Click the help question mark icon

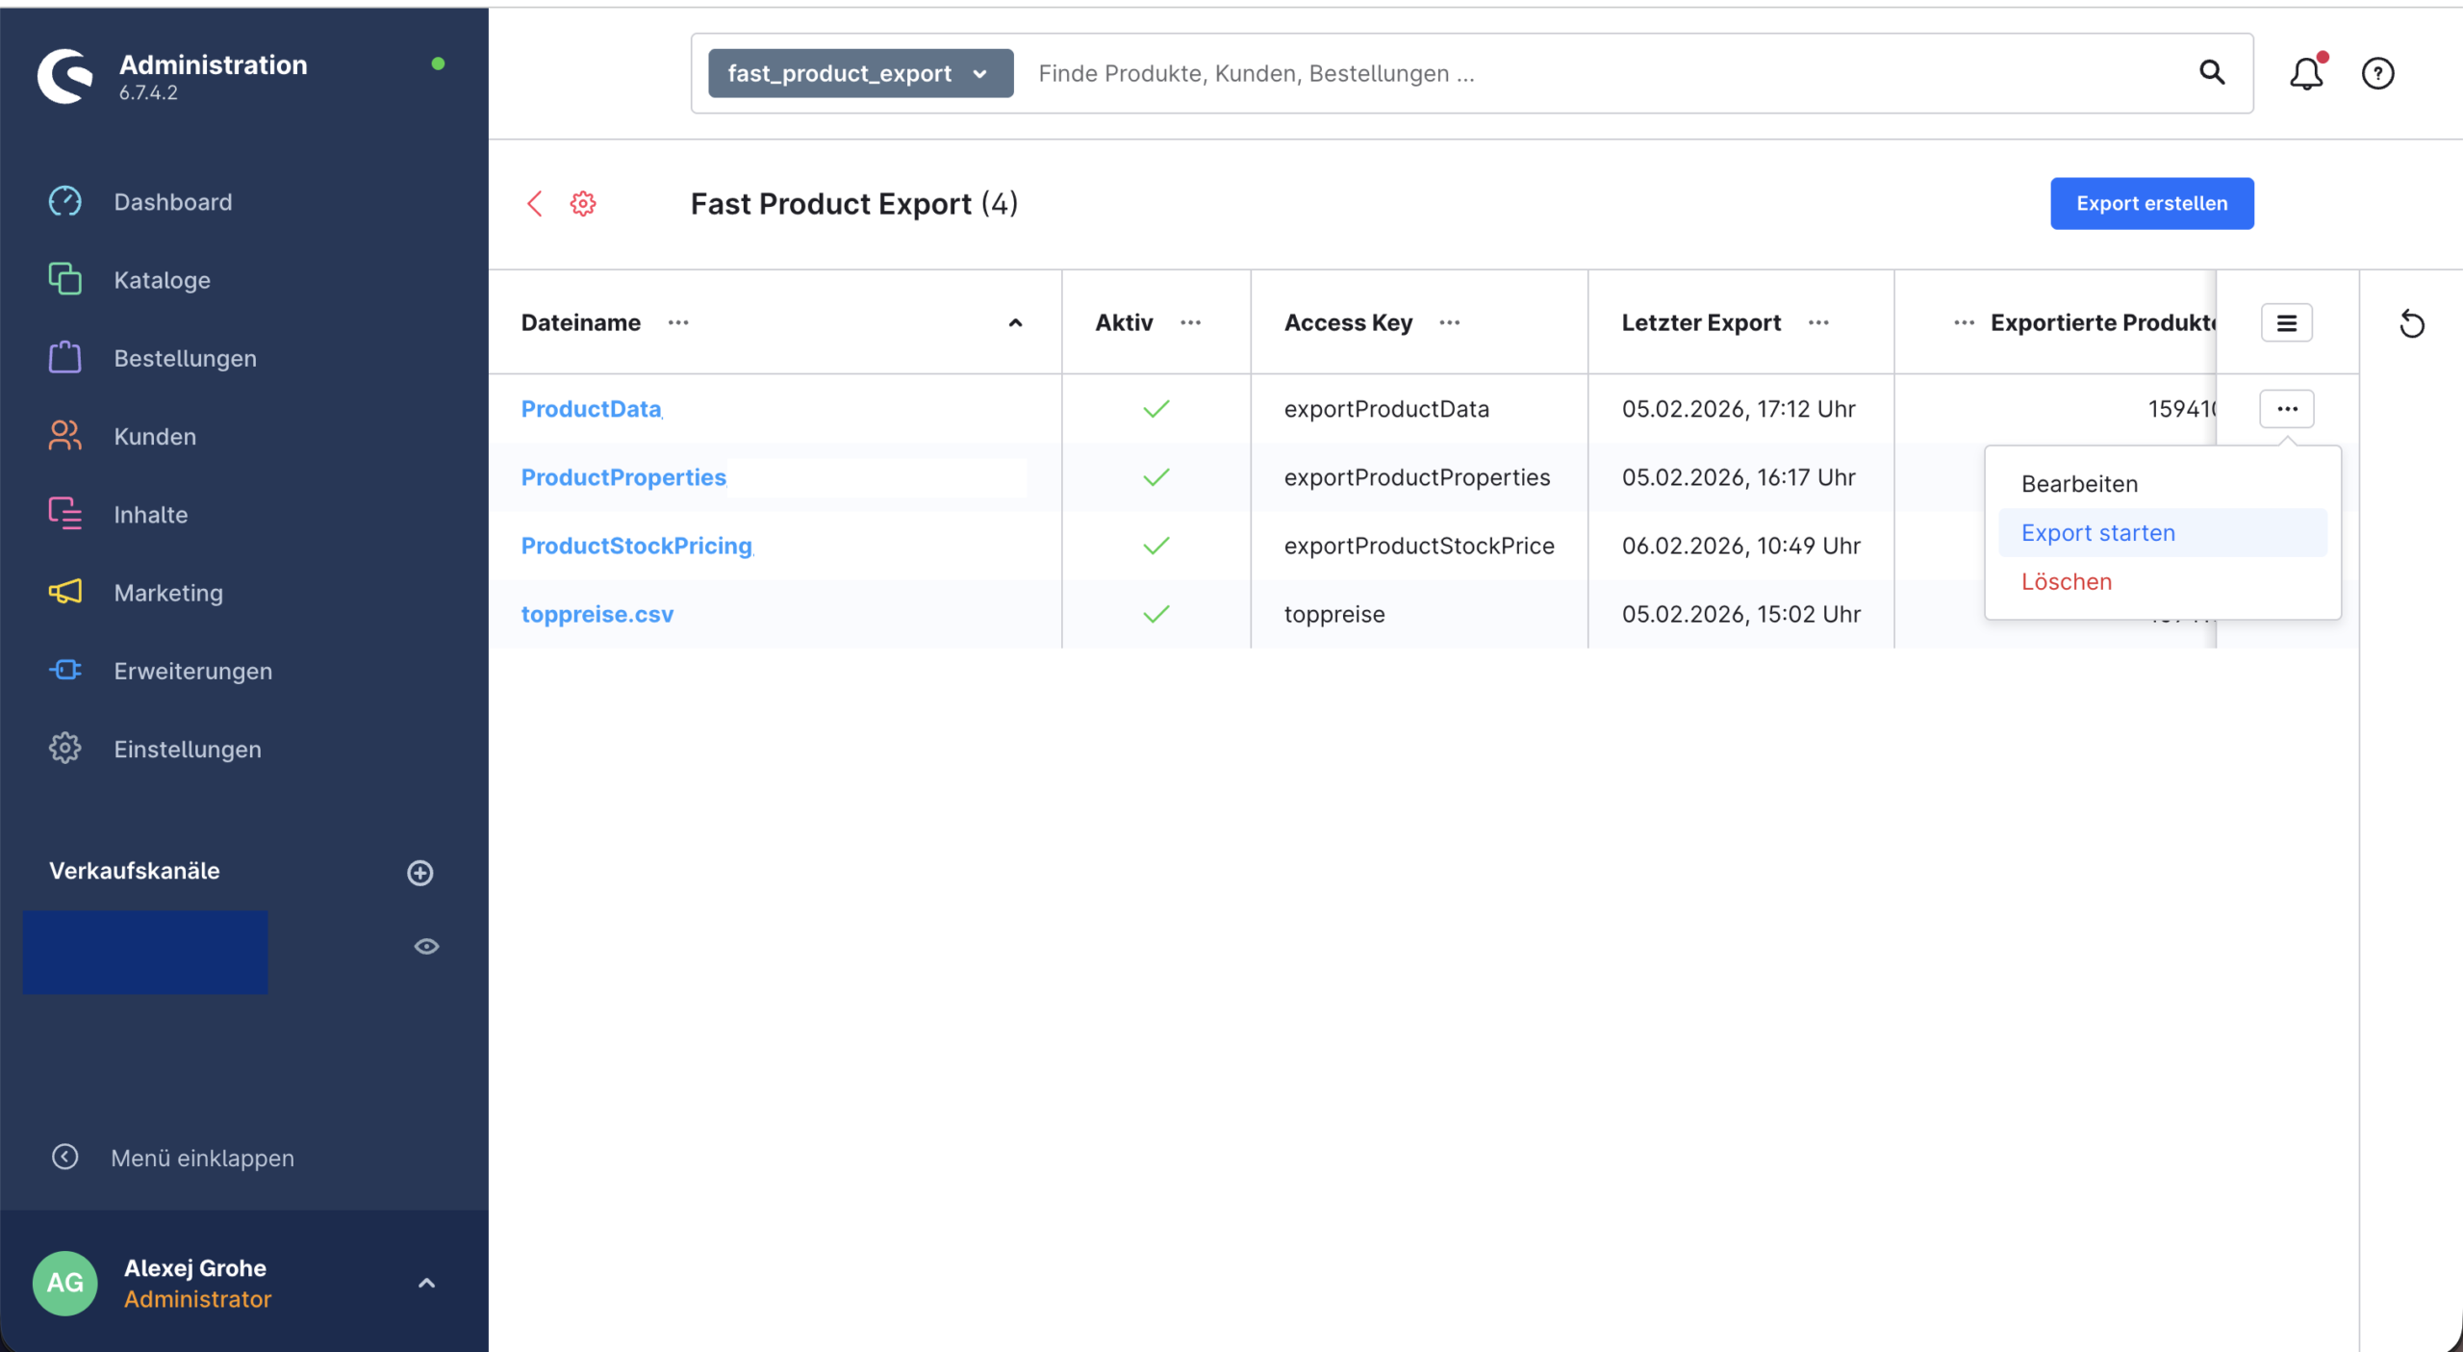pyautogui.click(x=2377, y=73)
